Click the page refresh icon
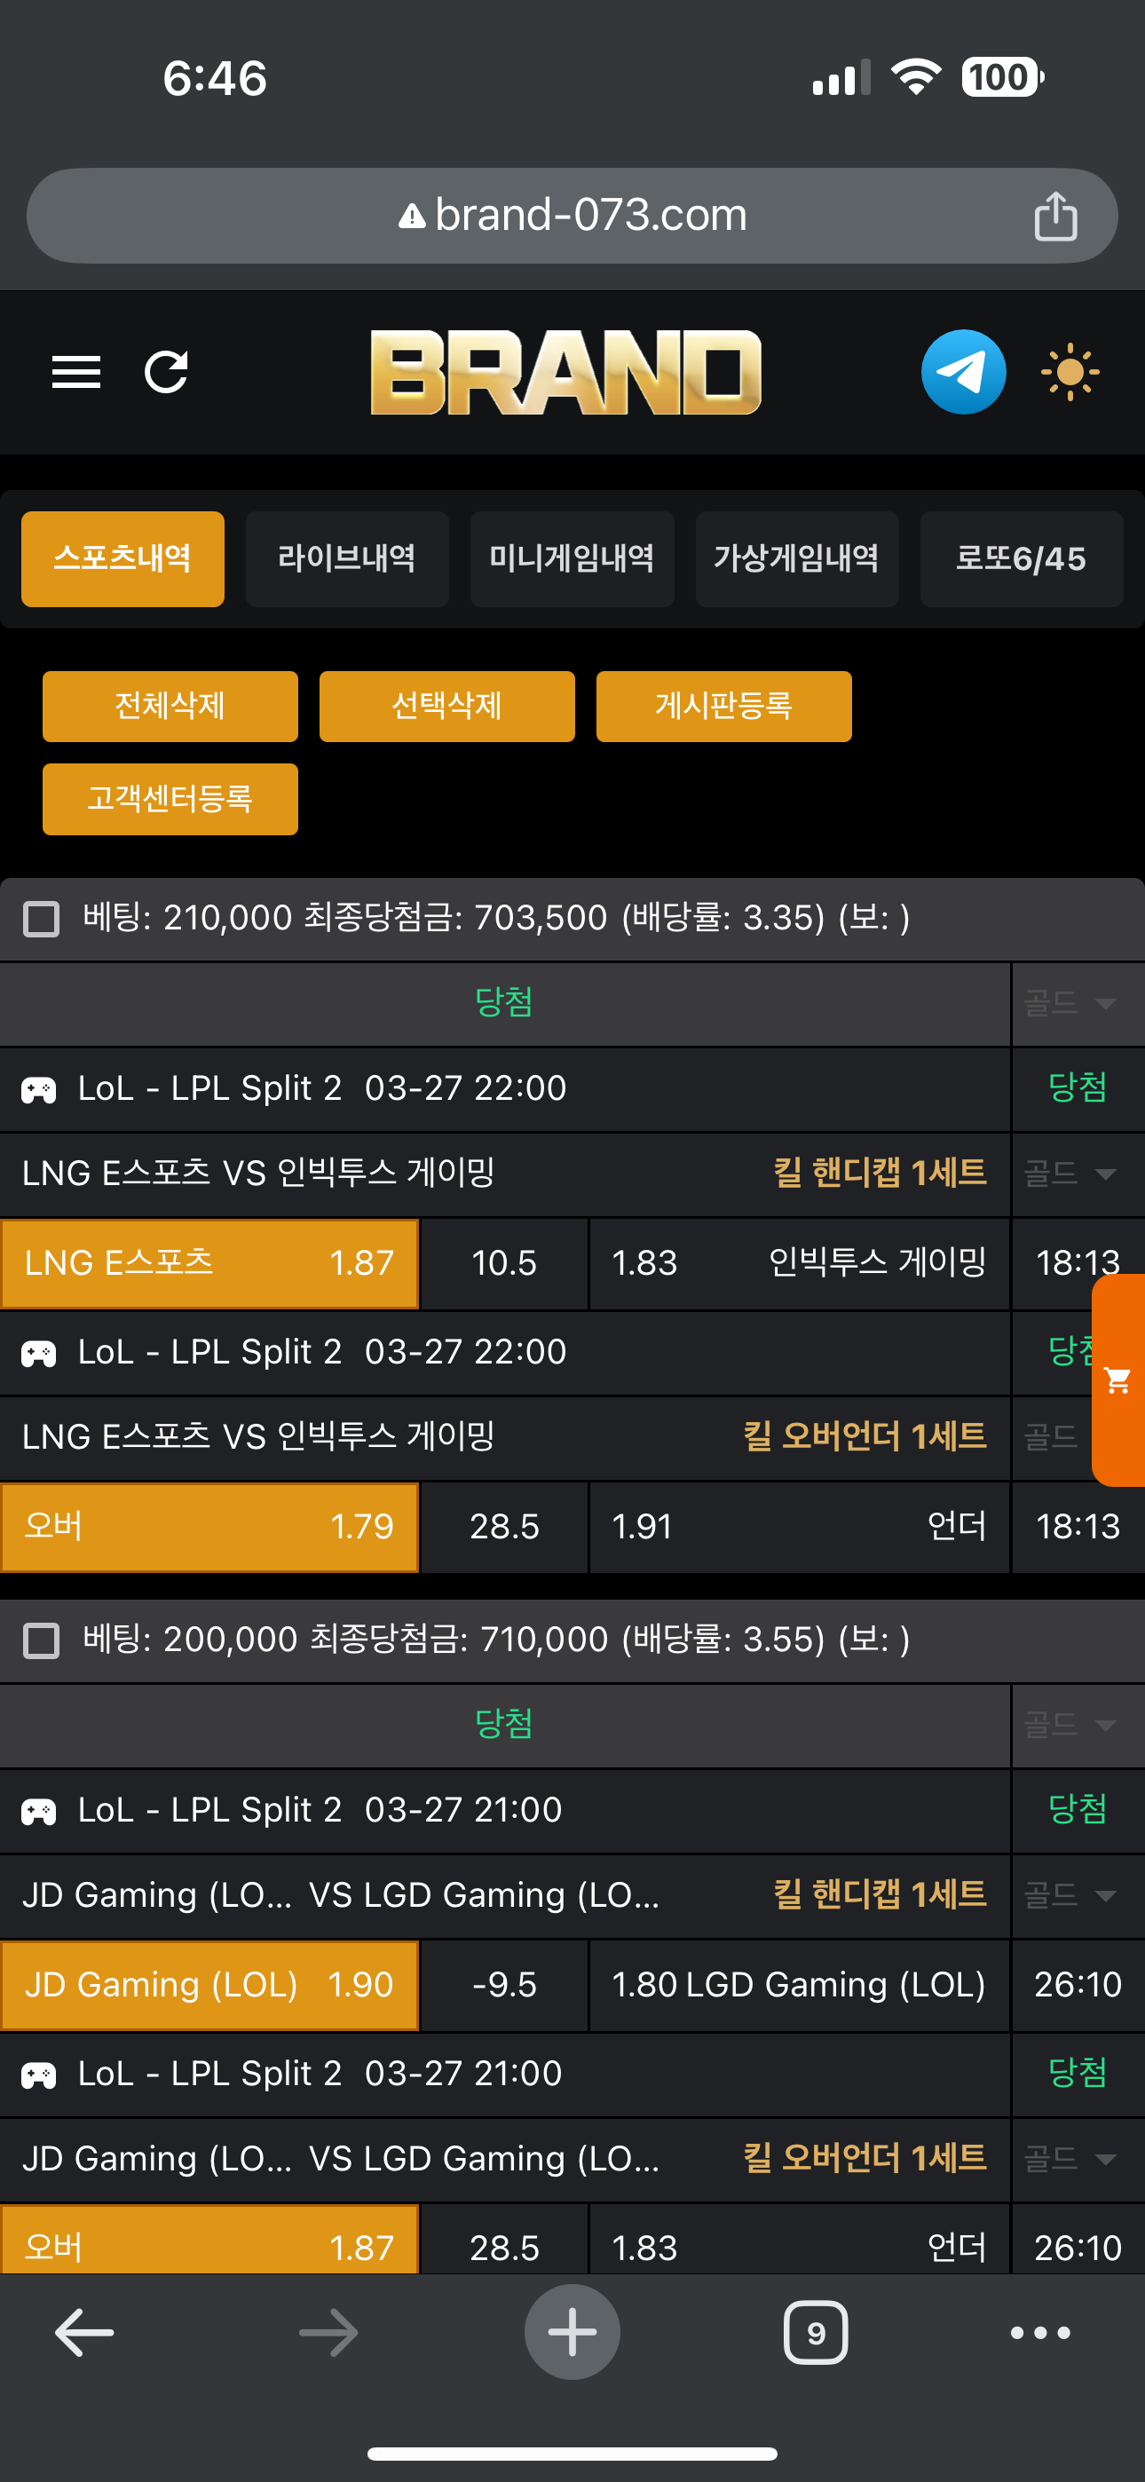 pos(166,372)
